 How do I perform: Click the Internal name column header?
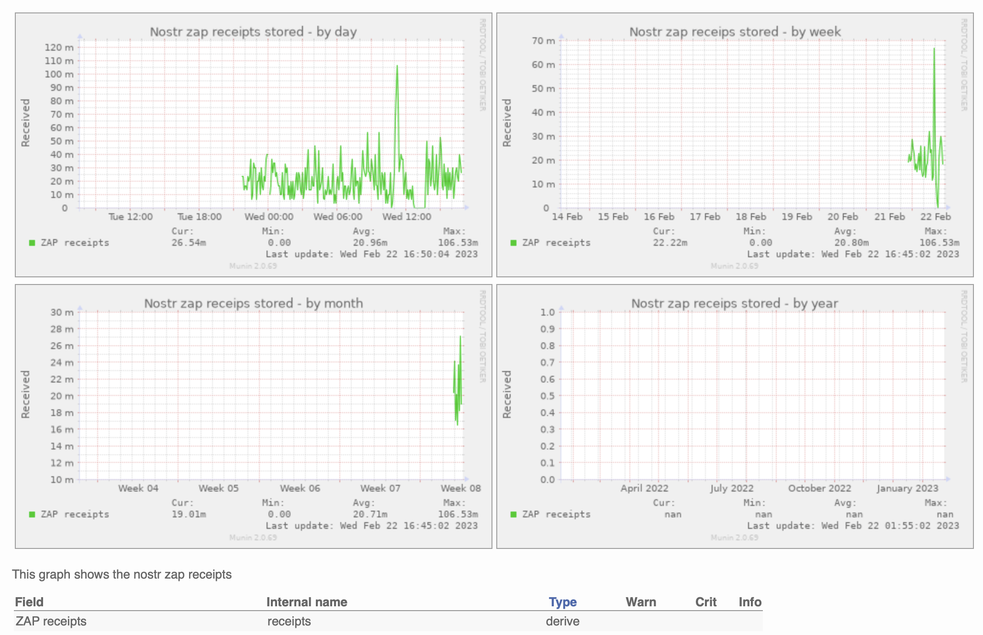coord(307,602)
